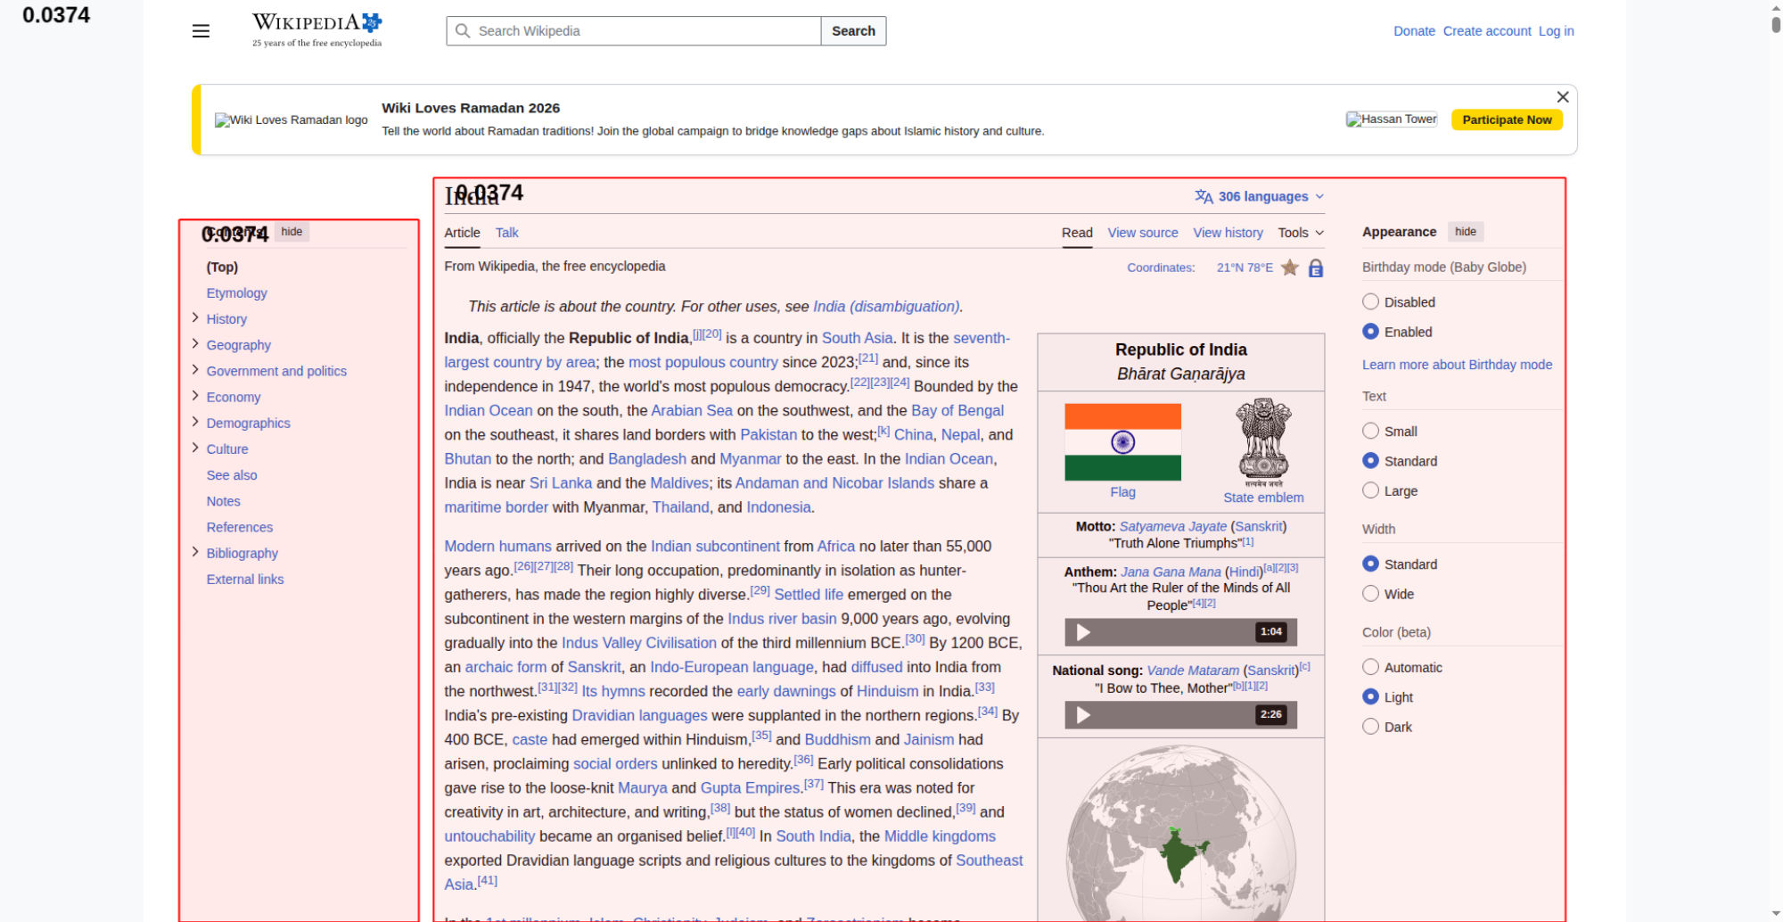Select Wide page width
The height and width of the screenshot is (922, 1783).
[1370, 594]
